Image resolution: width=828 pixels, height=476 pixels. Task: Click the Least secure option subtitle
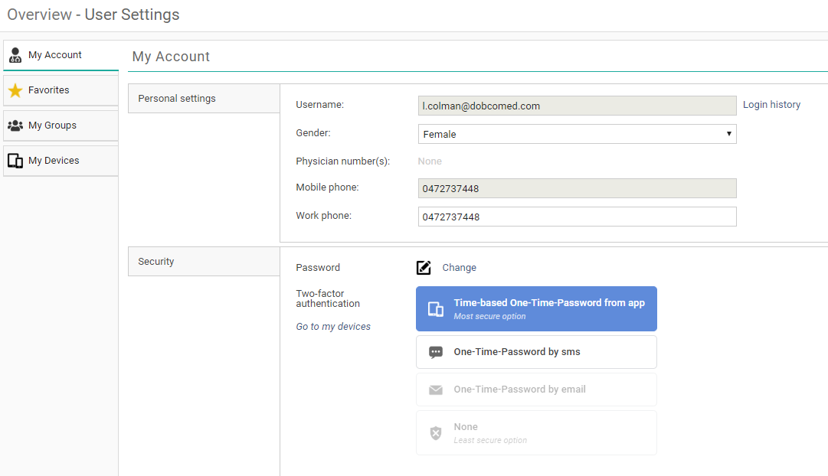tap(490, 441)
